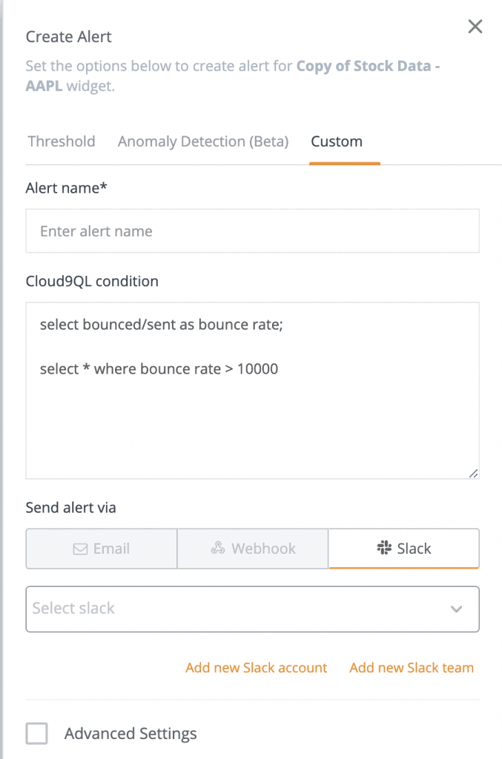Screen dimensions: 502x759
Task: Click the dropdown chevron on Select slack
Action: click(x=458, y=609)
